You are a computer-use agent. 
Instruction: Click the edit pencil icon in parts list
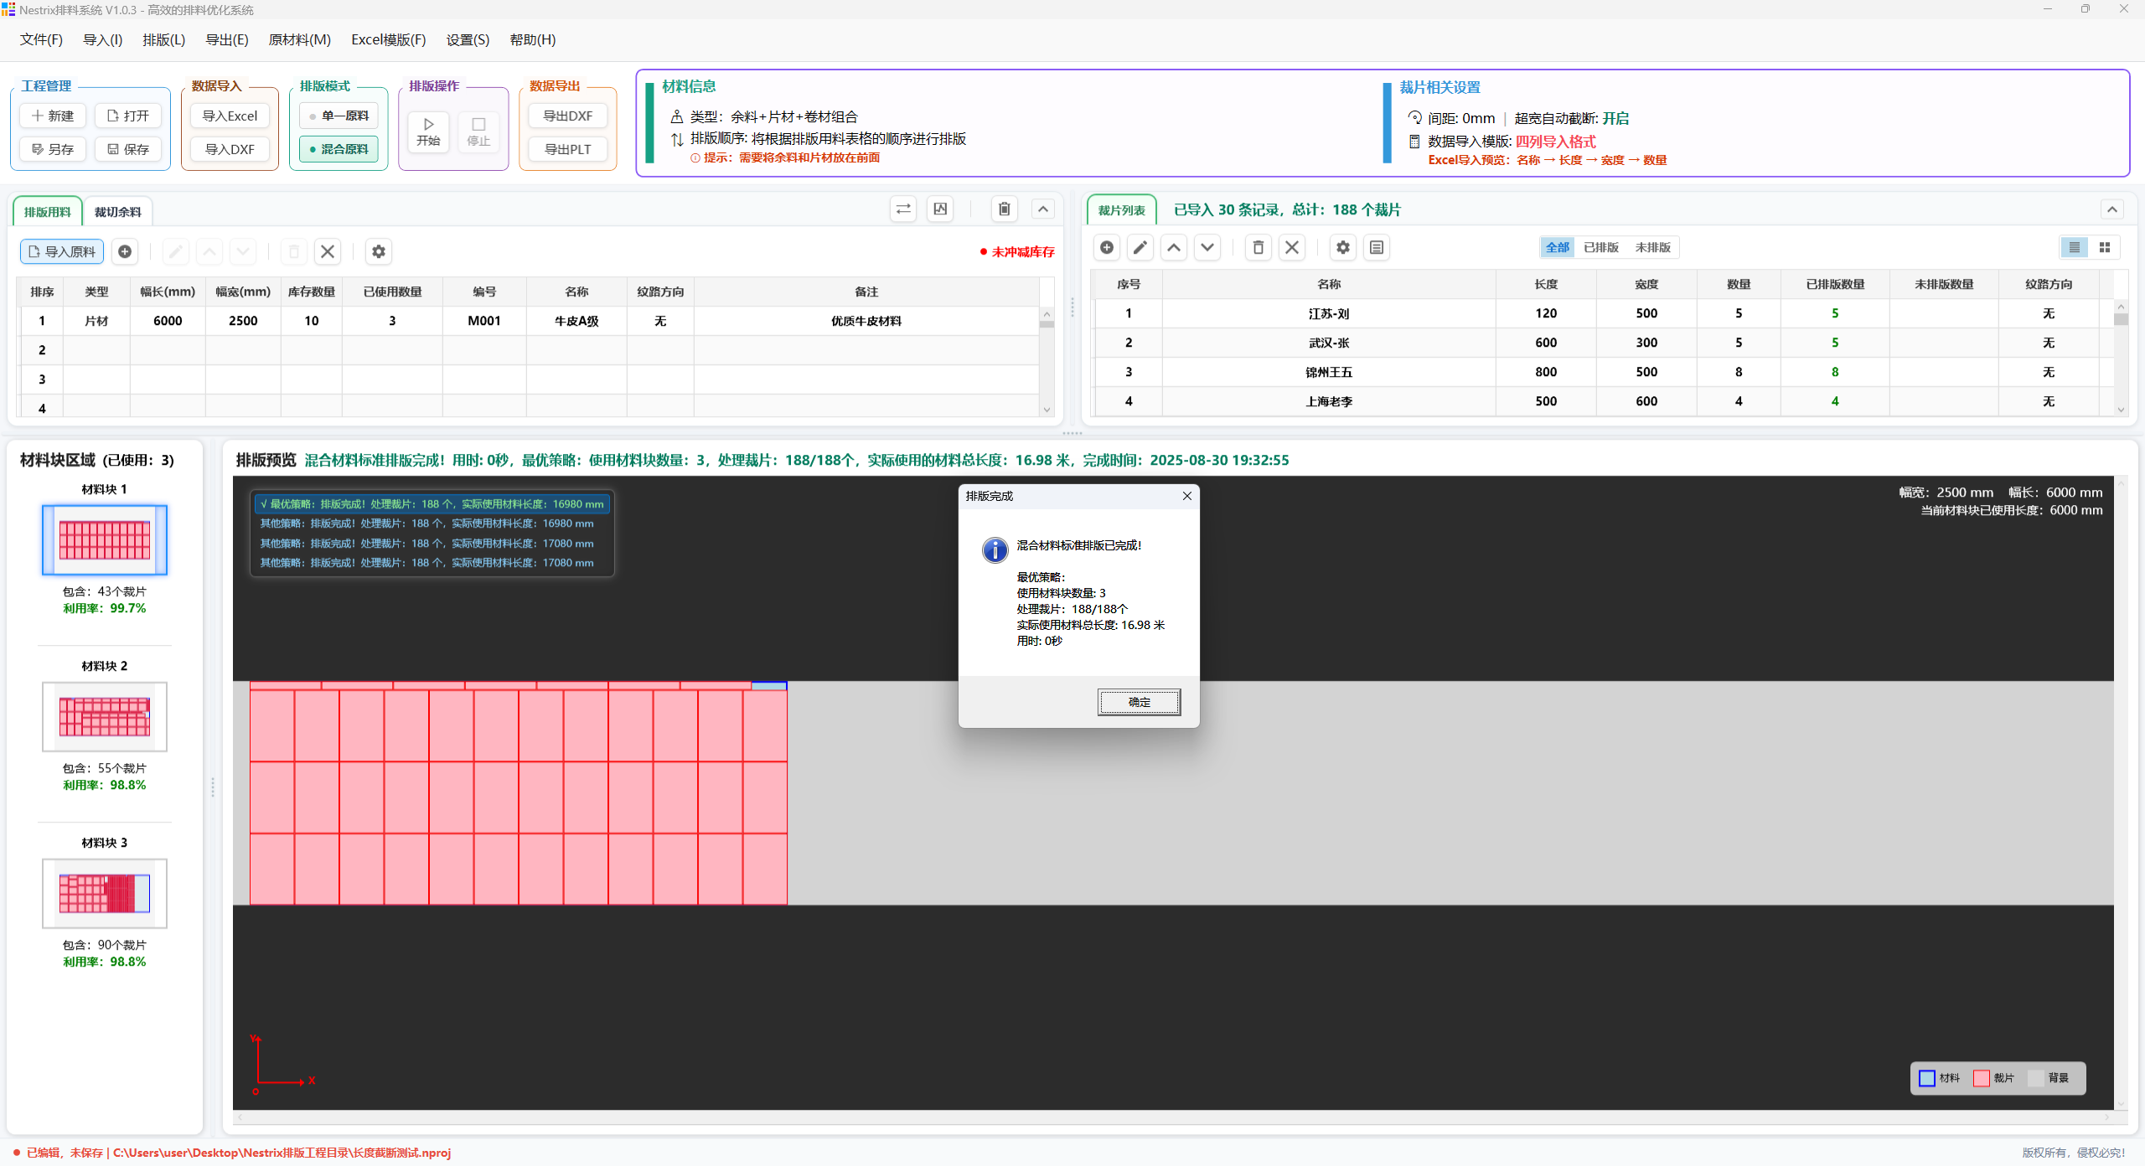tap(1140, 247)
